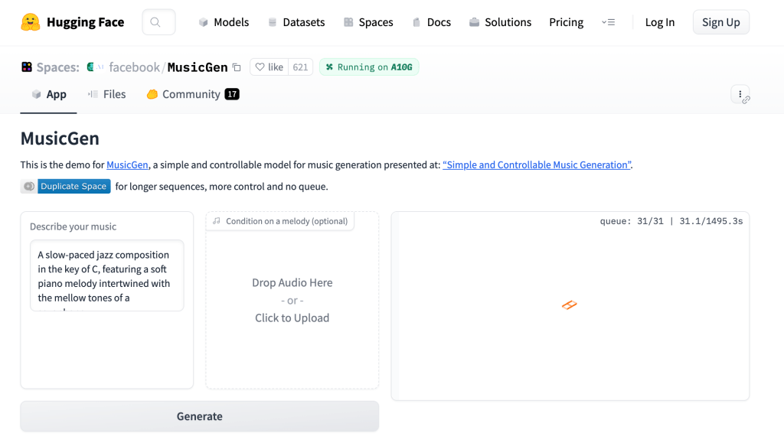Screen dimensions: 784x443
Task: Open the Models page
Action: click(x=224, y=22)
